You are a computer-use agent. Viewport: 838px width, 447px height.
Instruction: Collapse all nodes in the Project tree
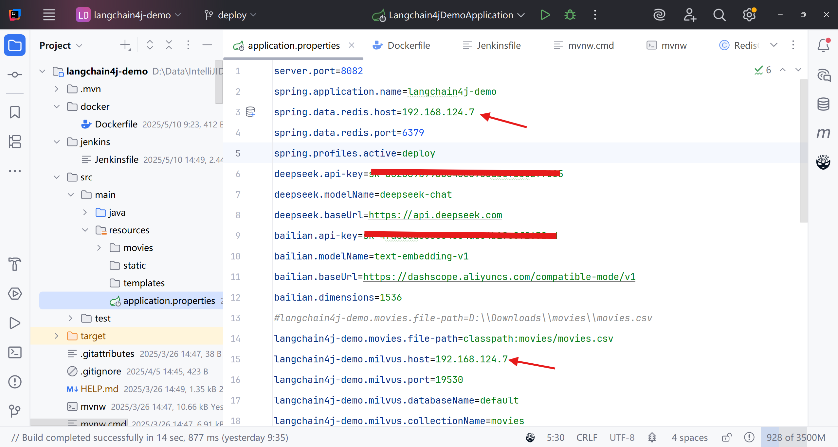pyautogui.click(x=169, y=45)
